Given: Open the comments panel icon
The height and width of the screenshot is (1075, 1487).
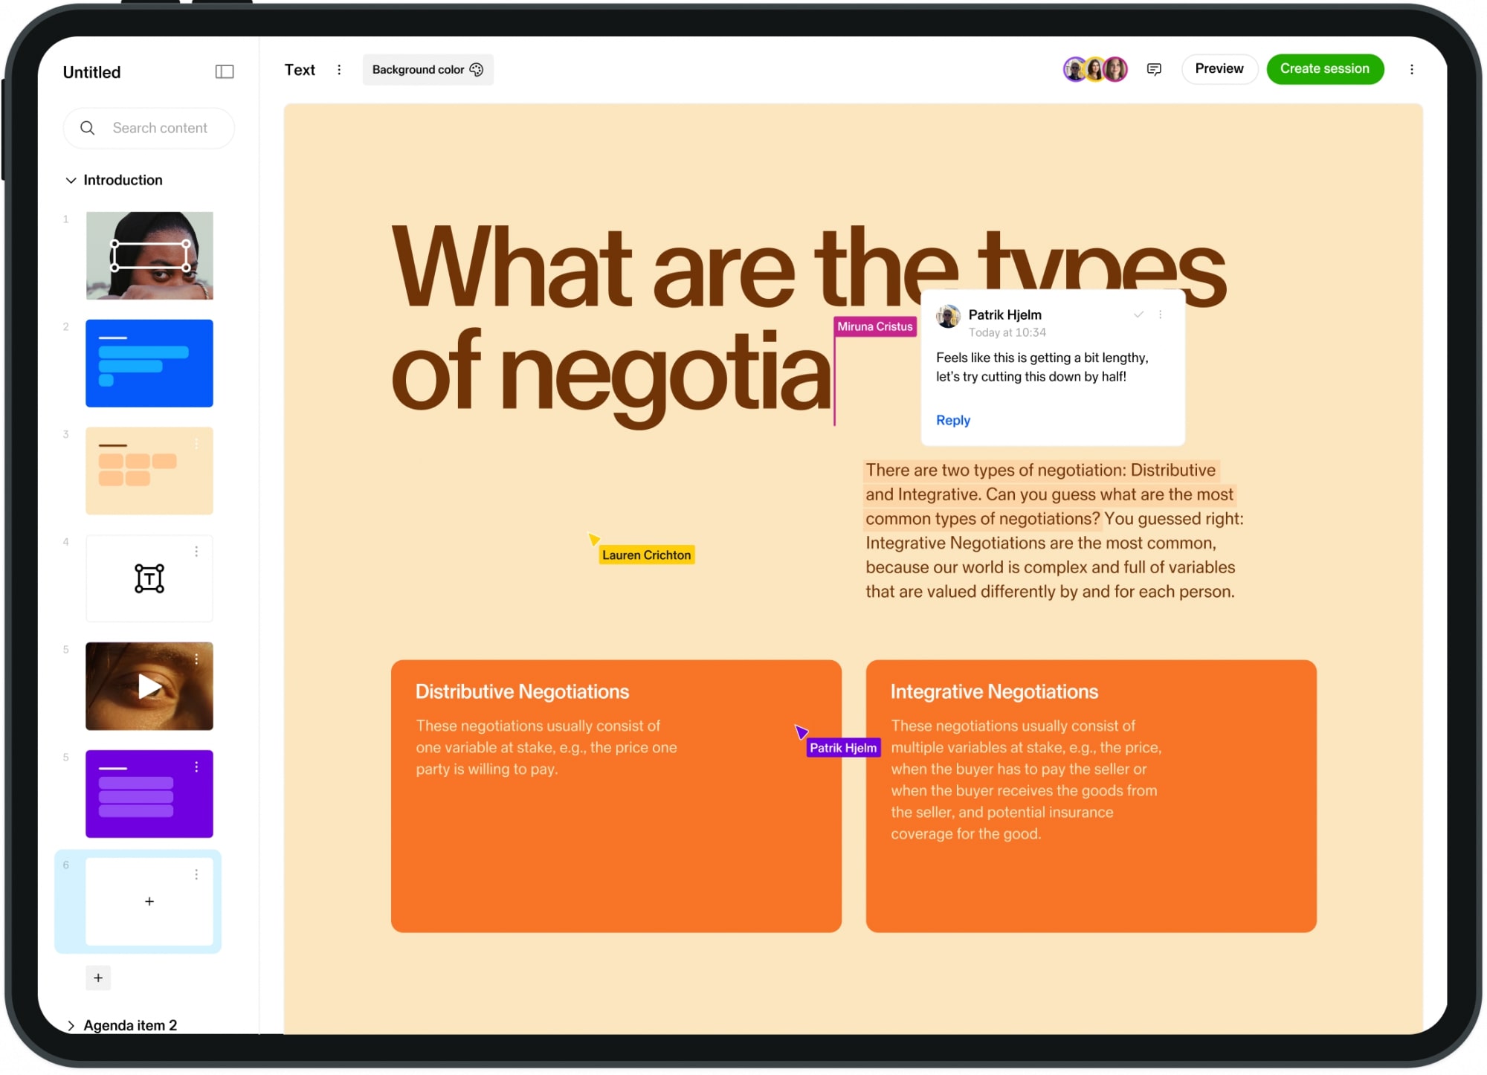Looking at the screenshot, I should [1154, 69].
